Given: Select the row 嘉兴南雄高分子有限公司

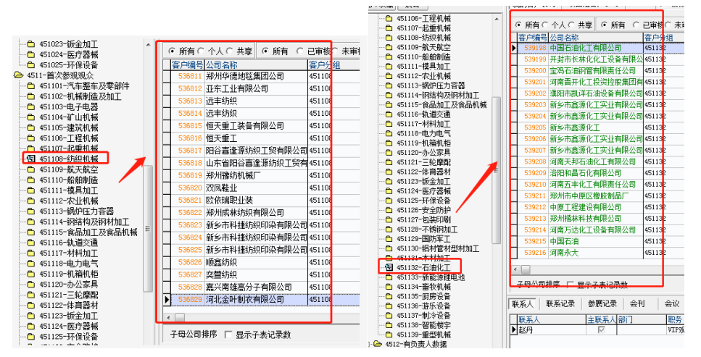Looking at the screenshot, I should click(261, 287).
